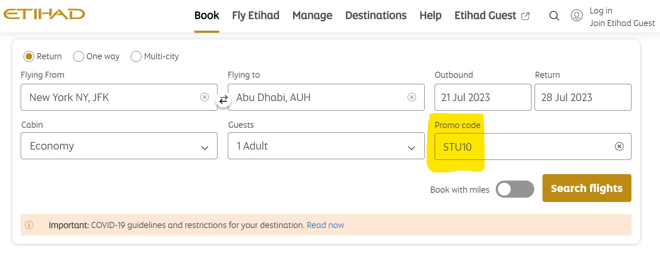The height and width of the screenshot is (253, 660).
Task: Clear the Abu Dhabi destination field
Action: coord(412,97)
